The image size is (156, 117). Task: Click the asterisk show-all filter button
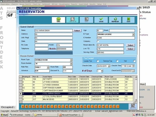[118, 106]
